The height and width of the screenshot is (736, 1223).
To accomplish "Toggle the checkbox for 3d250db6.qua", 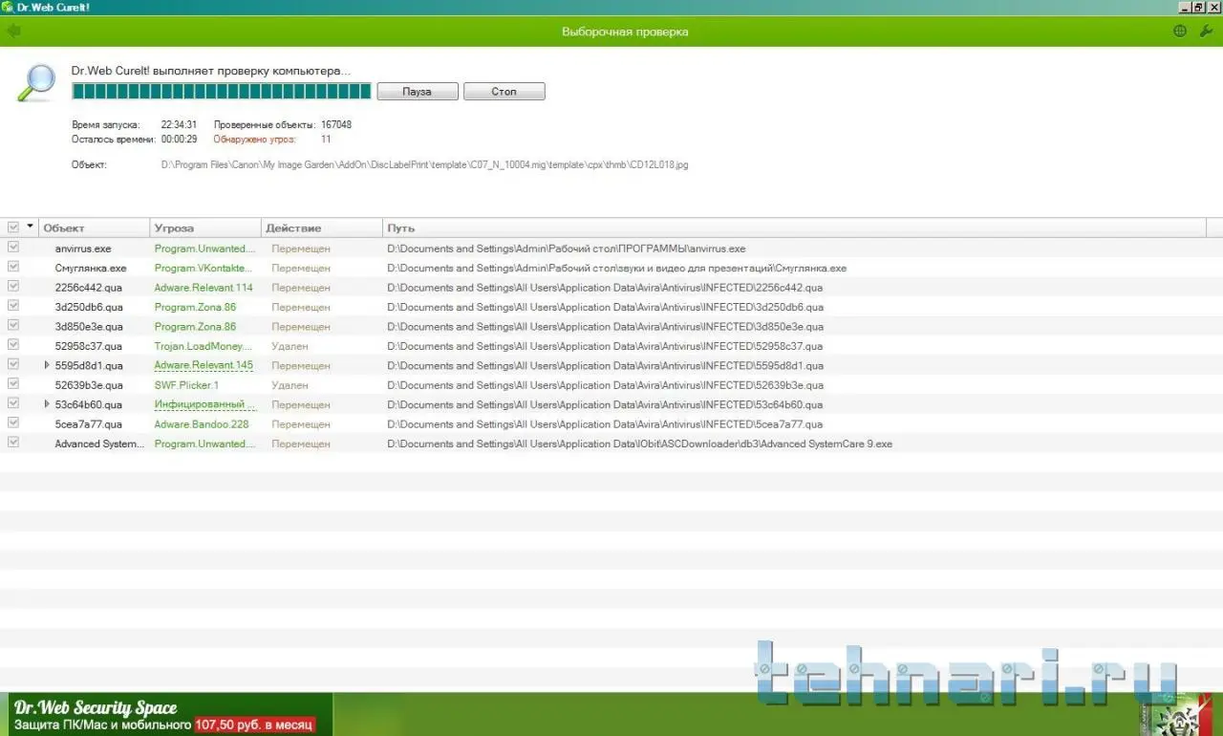I will pyautogui.click(x=13, y=306).
